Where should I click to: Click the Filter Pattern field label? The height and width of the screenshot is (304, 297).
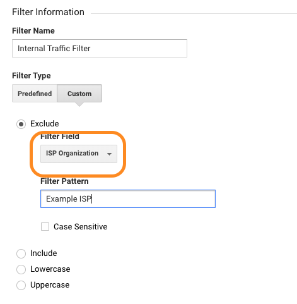(64, 181)
